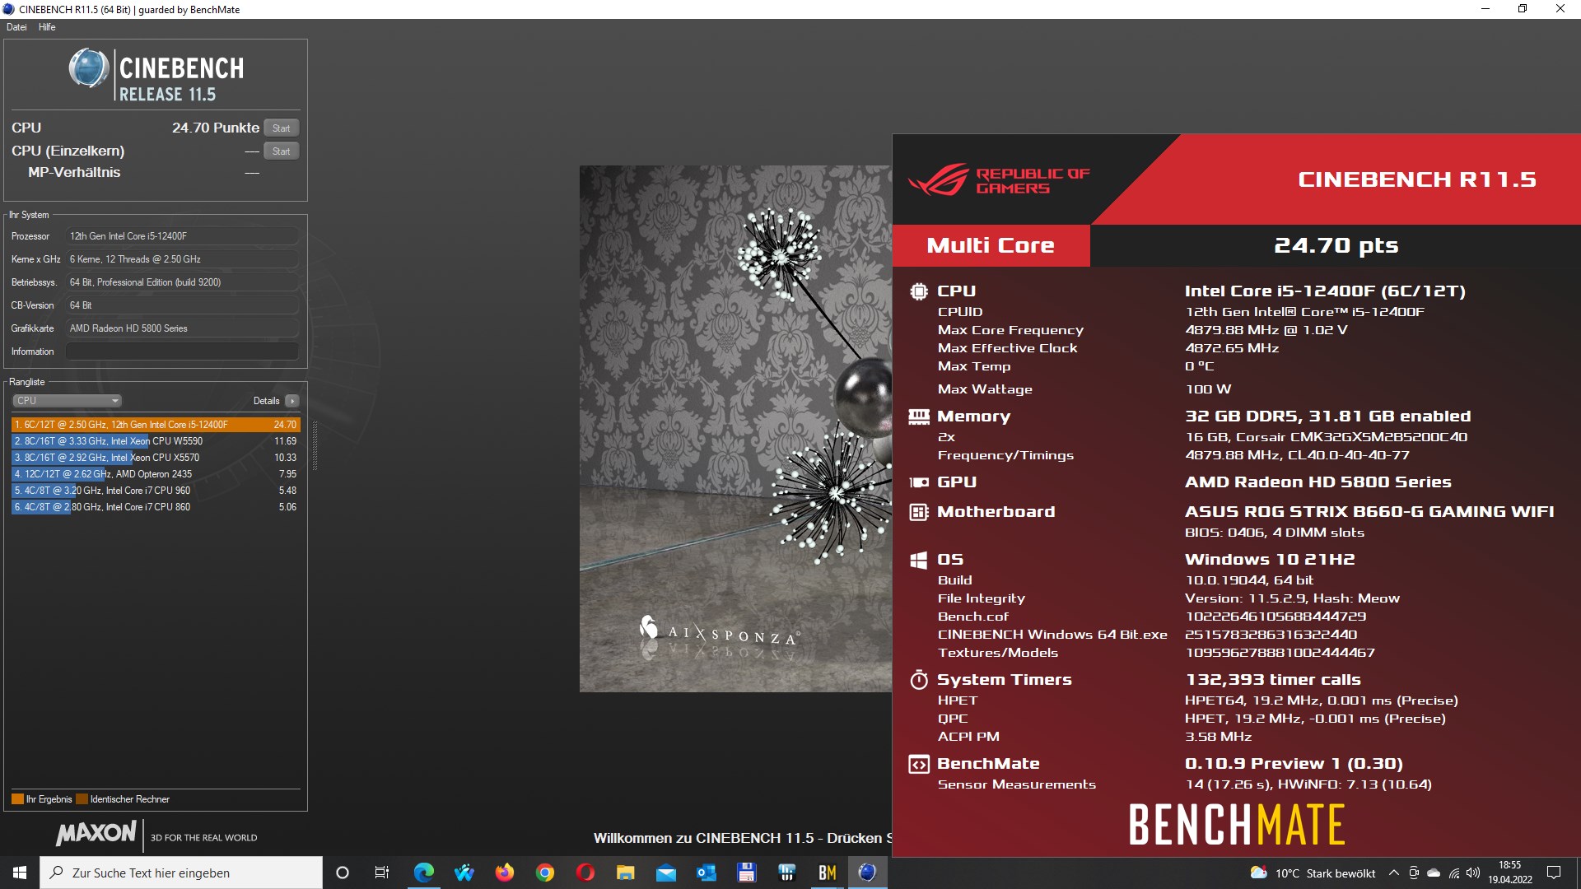Click the Information input field
This screenshot has width=1581, height=889.
182,351
